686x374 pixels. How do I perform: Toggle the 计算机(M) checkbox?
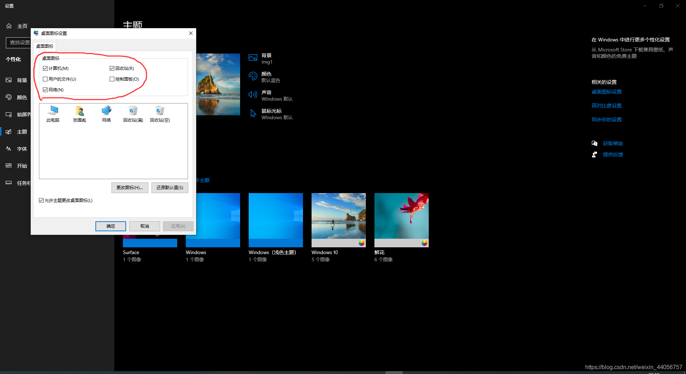45,69
